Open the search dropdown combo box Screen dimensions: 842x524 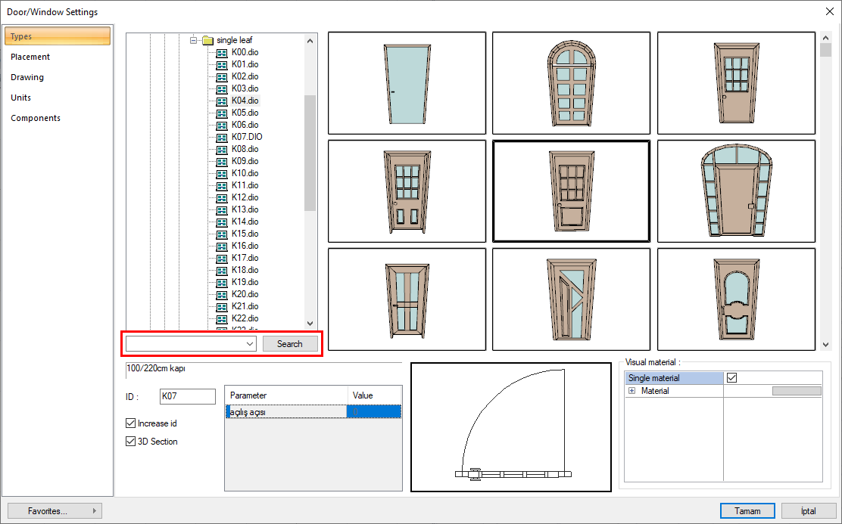click(251, 344)
